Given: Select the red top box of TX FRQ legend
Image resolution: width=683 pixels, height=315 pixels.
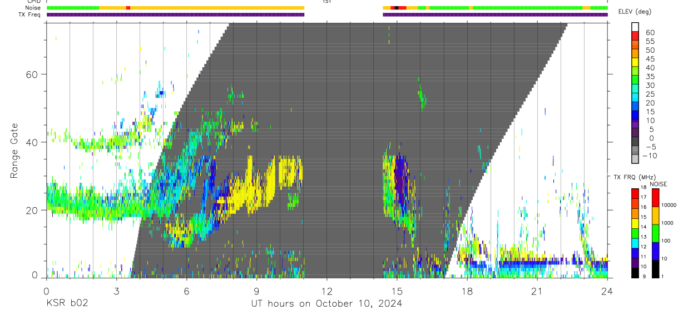Looking at the screenshot, I should click(635, 193).
